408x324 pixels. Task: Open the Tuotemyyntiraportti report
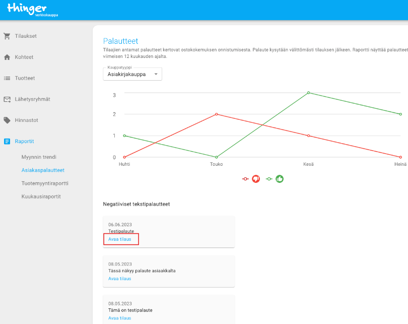[45, 183]
